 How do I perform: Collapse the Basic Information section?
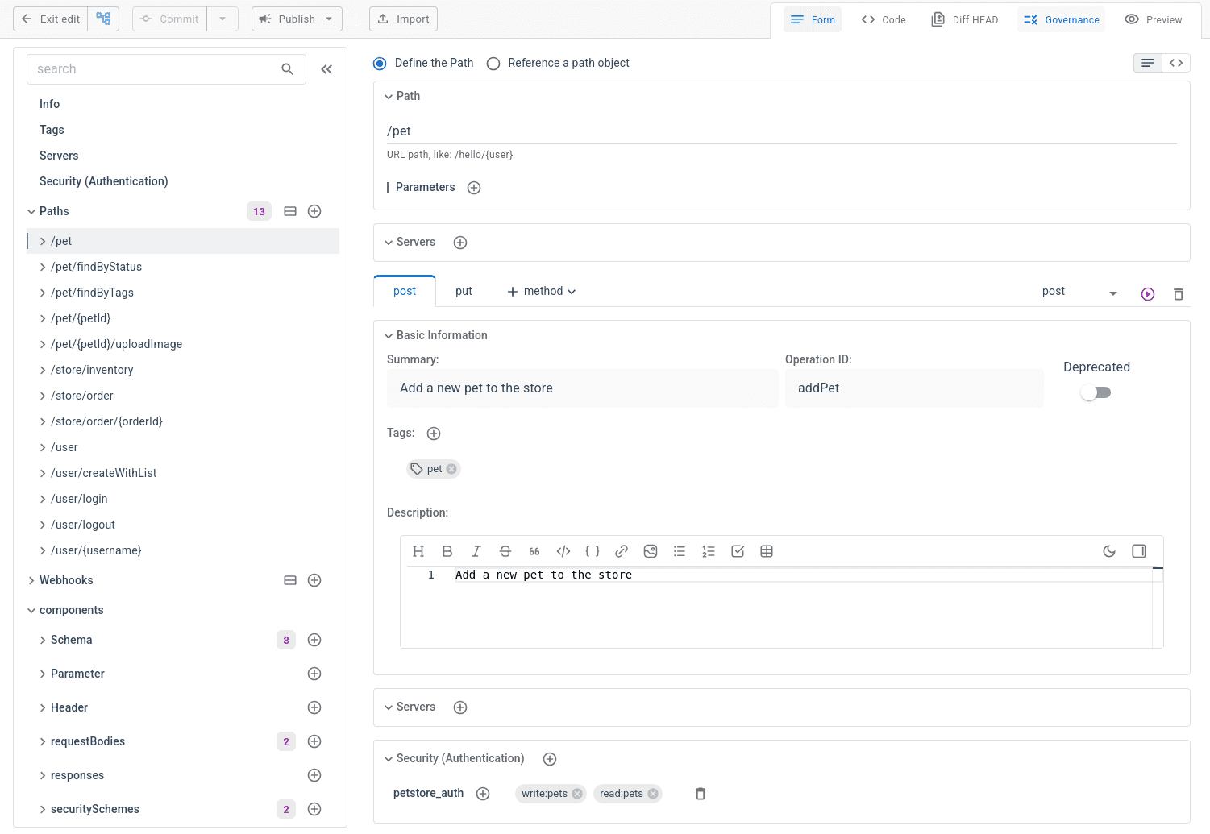click(x=389, y=336)
